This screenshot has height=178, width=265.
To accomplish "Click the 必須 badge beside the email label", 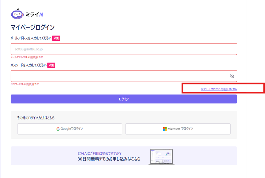I will click(x=56, y=38).
